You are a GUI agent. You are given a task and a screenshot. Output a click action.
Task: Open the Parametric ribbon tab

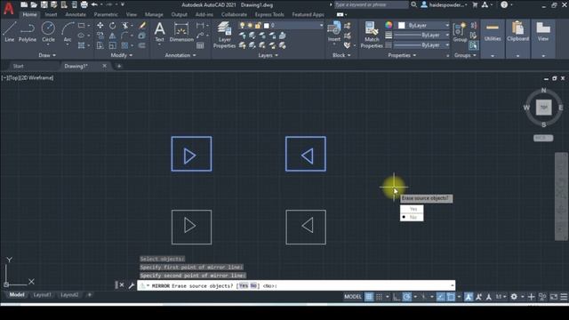[x=106, y=14]
